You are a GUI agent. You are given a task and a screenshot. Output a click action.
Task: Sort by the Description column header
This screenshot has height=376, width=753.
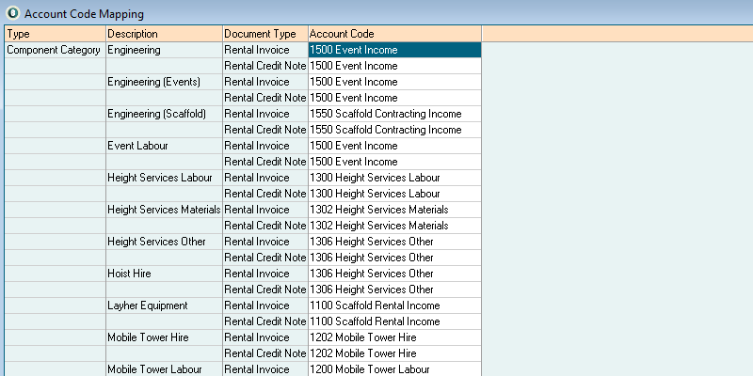pyautogui.click(x=164, y=34)
